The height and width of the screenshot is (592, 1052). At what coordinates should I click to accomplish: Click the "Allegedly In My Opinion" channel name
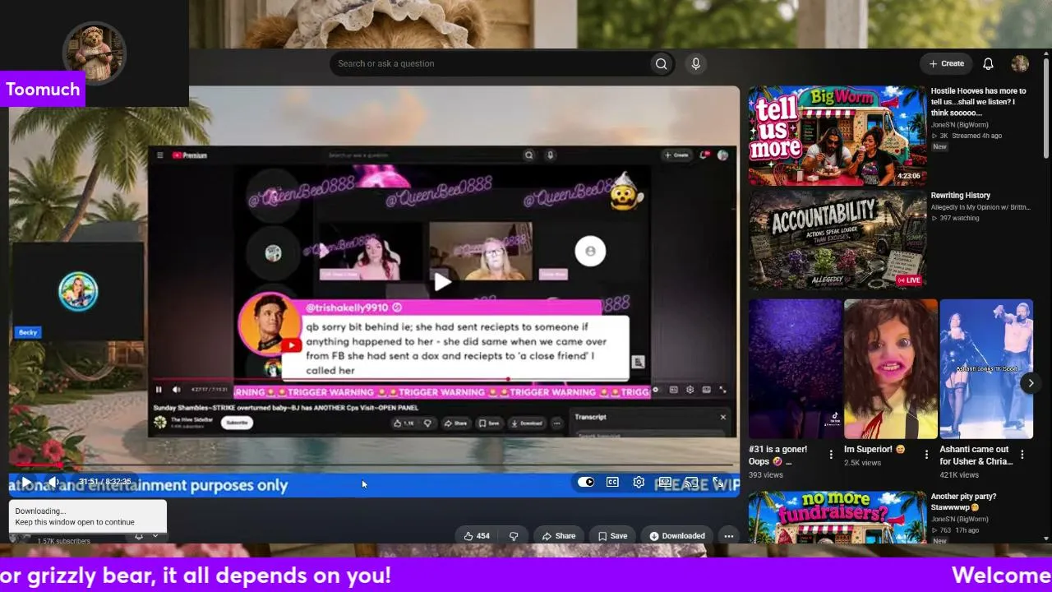coord(980,207)
